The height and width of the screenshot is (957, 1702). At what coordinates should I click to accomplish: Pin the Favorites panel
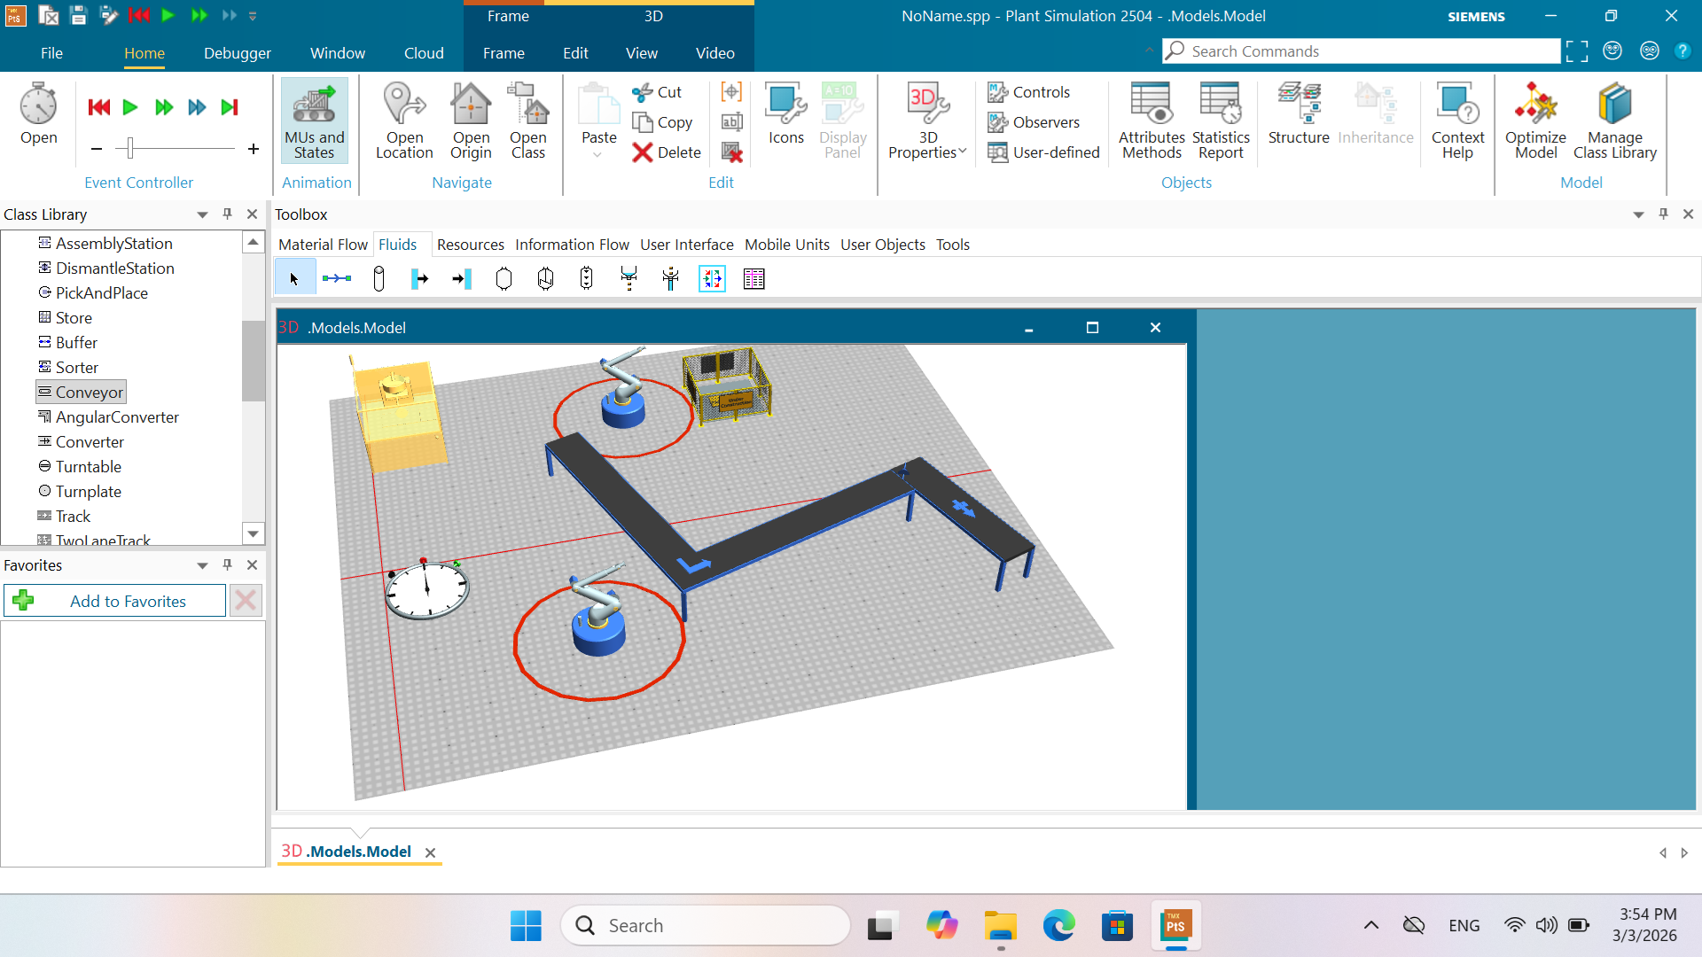click(x=227, y=564)
